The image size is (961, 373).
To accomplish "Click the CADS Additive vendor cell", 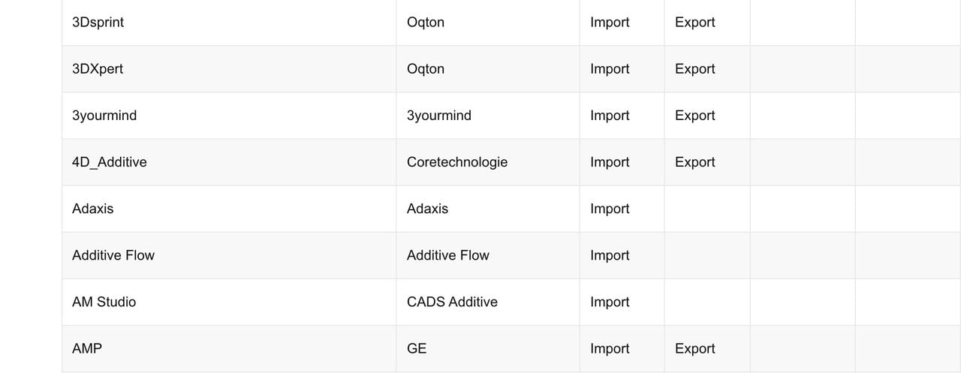I will tap(452, 302).
